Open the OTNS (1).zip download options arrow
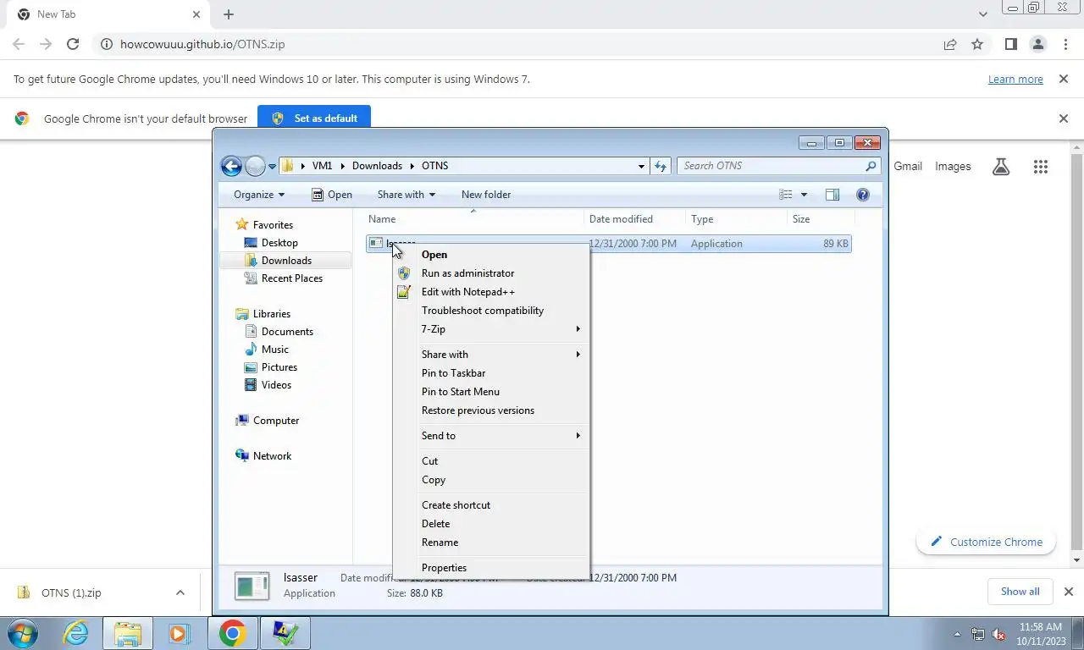The image size is (1084, 650). coord(180,592)
